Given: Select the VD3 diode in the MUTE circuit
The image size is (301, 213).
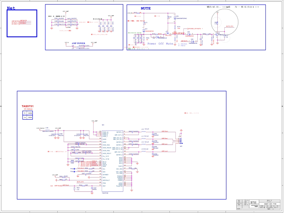Looking at the screenshot, I should pos(175,18).
